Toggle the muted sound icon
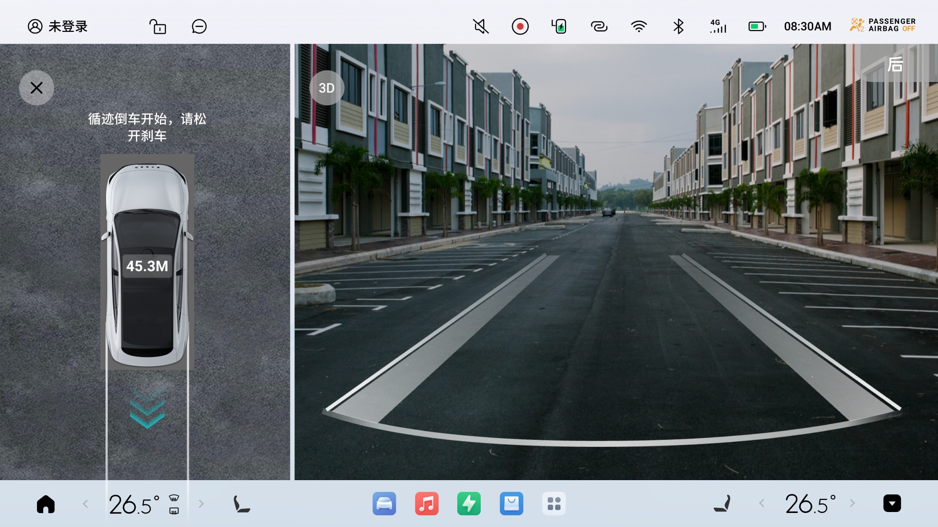The height and width of the screenshot is (527, 938). coord(481,27)
